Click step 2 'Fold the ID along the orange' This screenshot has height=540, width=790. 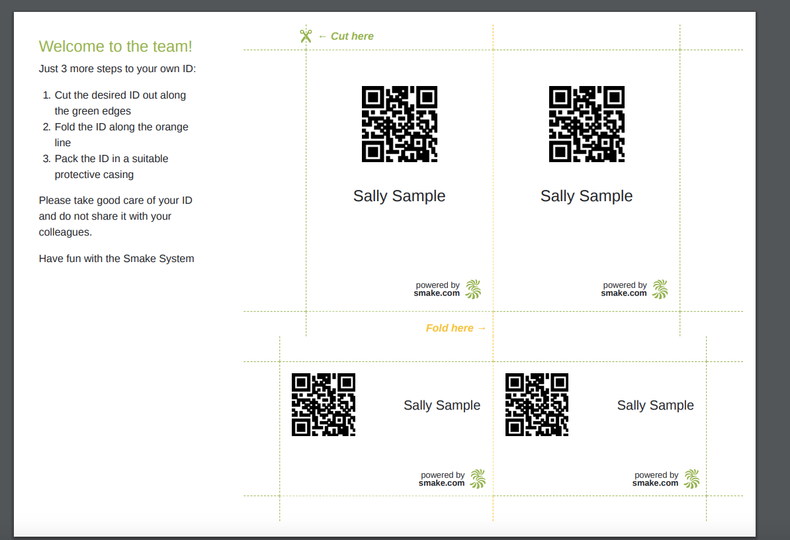tap(122, 127)
